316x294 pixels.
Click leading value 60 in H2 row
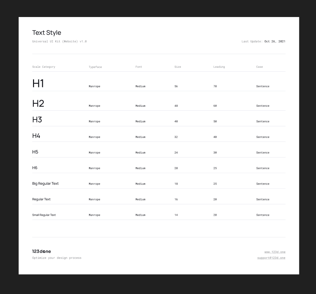point(215,106)
